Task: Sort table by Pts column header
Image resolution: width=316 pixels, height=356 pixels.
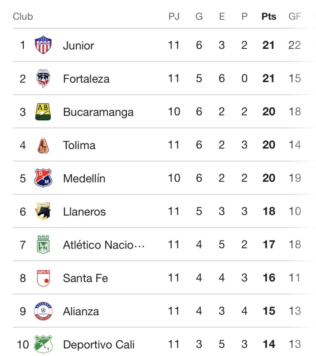Action: pos(269,16)
